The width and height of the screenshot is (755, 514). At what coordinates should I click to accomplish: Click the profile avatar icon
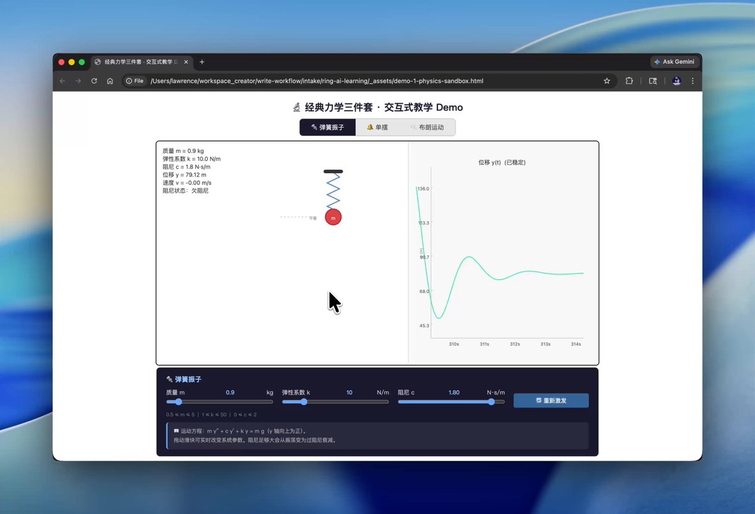[676, 81]
